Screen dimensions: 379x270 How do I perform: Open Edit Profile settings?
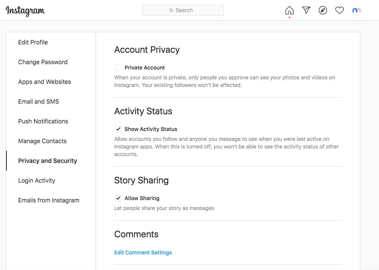click(x=33, y=42)
